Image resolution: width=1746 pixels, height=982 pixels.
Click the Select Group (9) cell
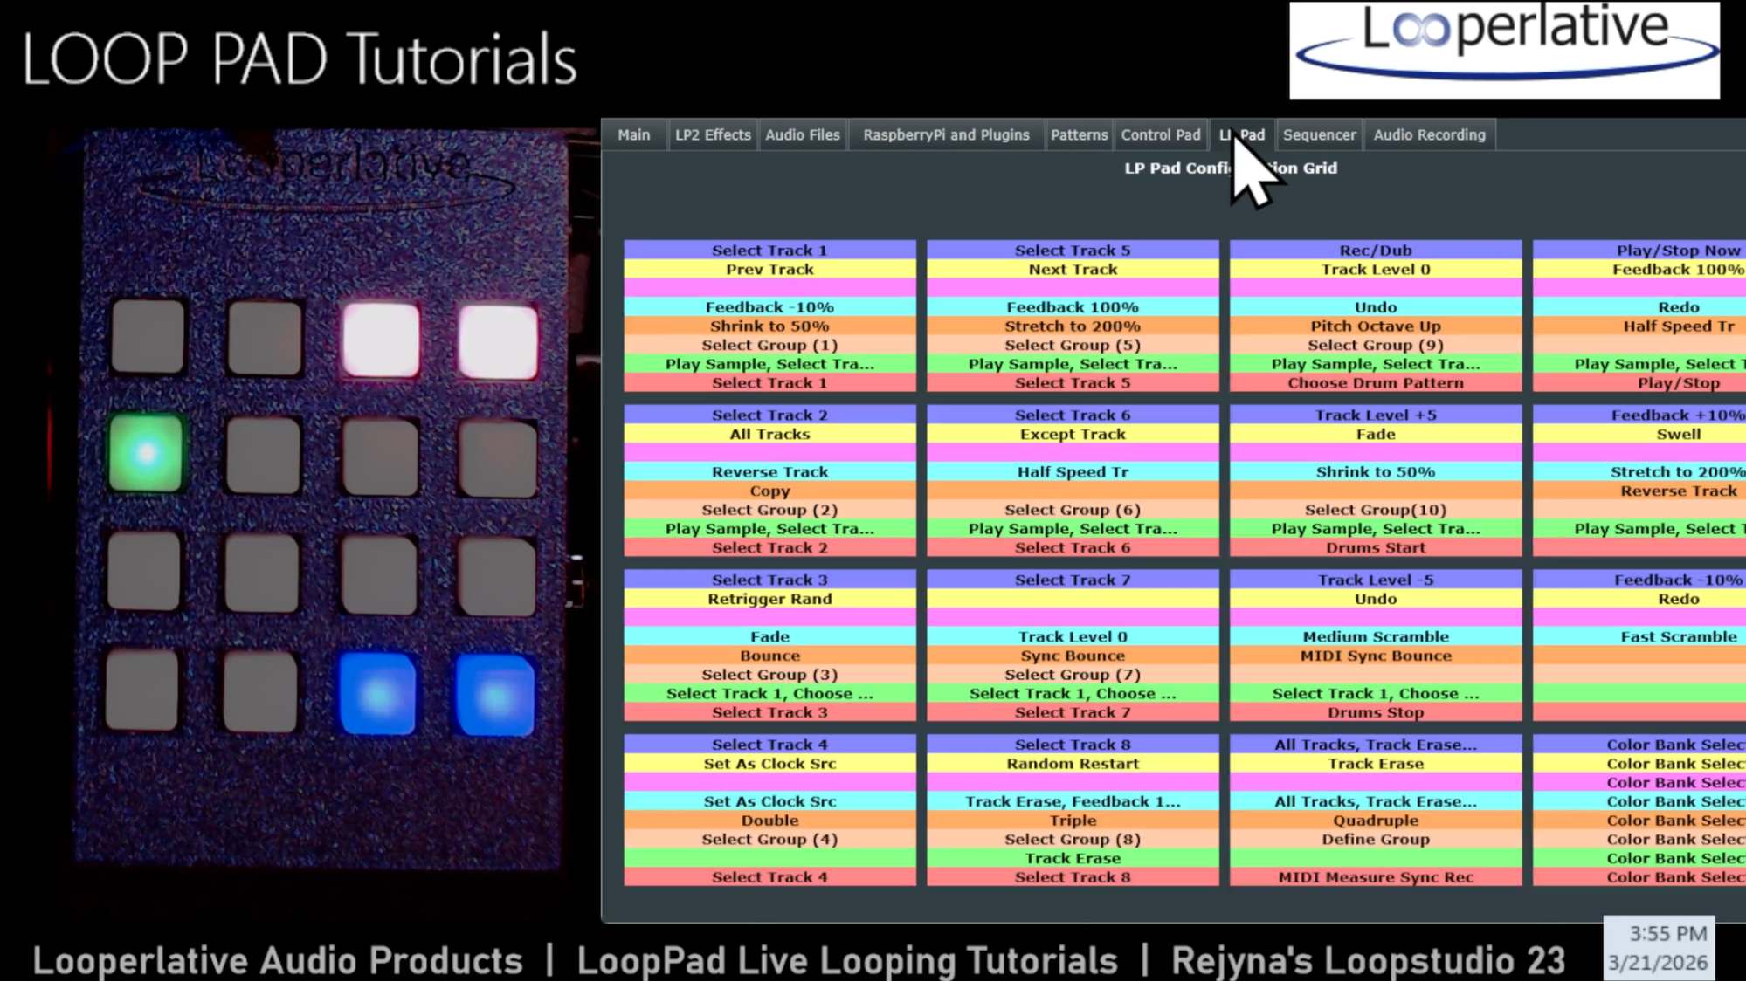[x=1376, y=346]
